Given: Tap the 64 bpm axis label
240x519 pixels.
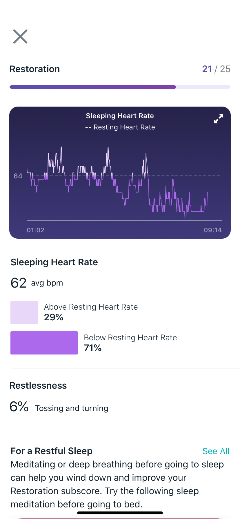Looking at the screenshot, I should [x=18, y=176].
